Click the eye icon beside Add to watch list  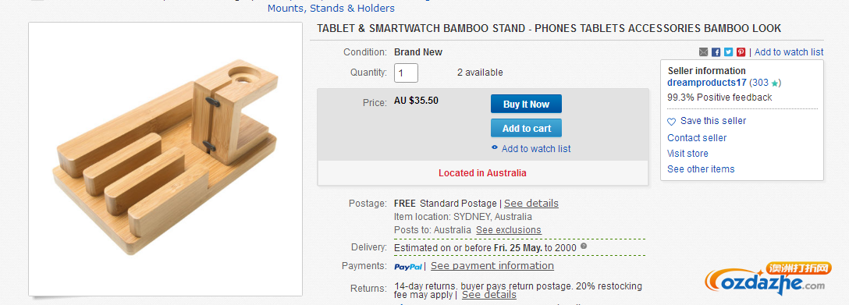(495, 148)
